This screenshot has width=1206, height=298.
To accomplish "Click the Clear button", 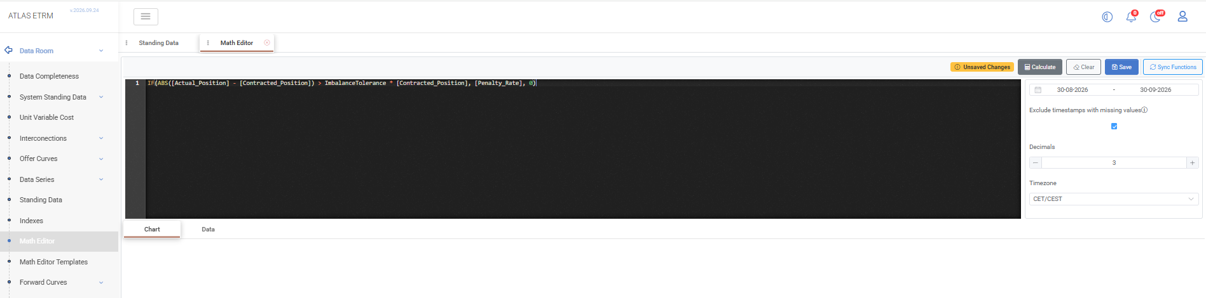I will (x=1084, y=67).
